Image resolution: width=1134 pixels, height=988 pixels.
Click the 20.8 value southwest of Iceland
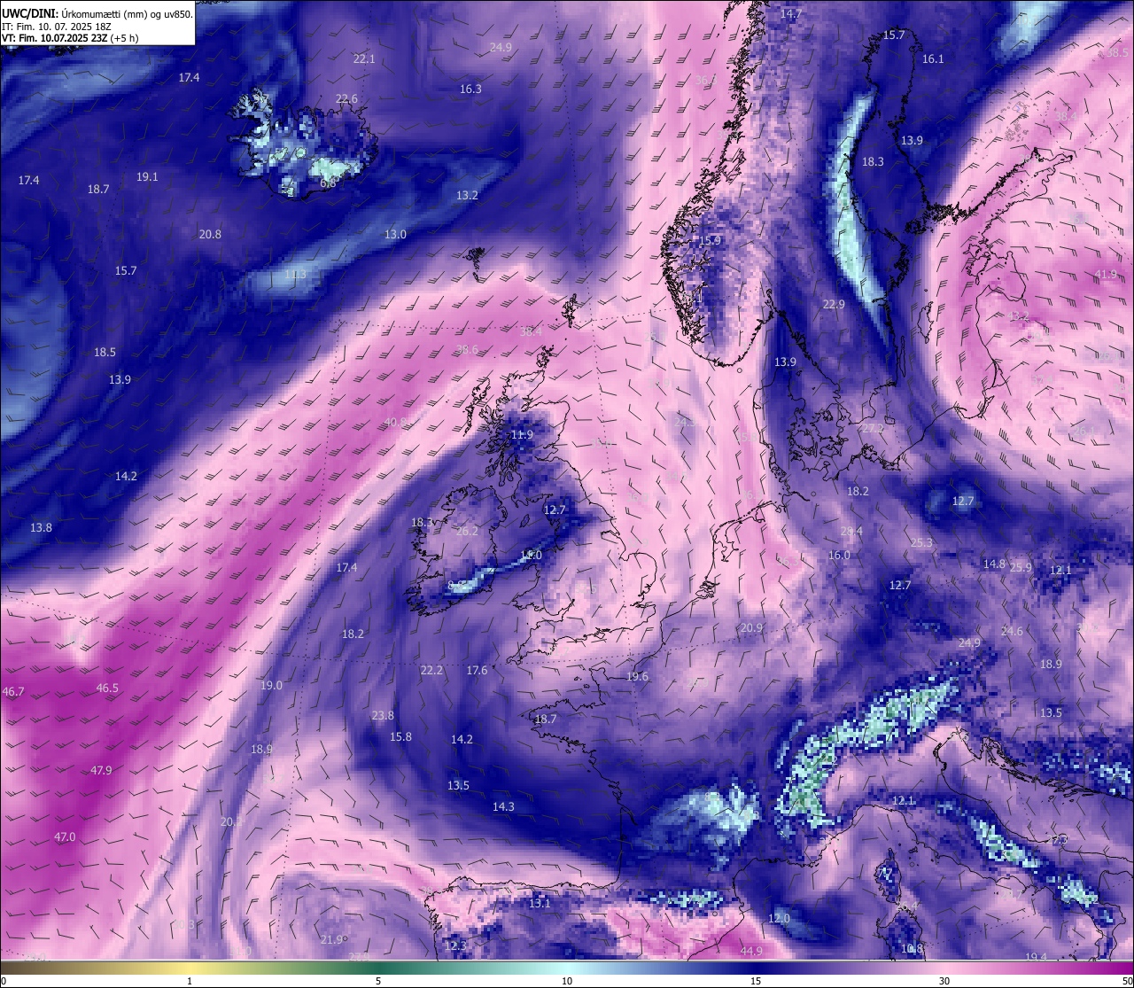(210, 235)
